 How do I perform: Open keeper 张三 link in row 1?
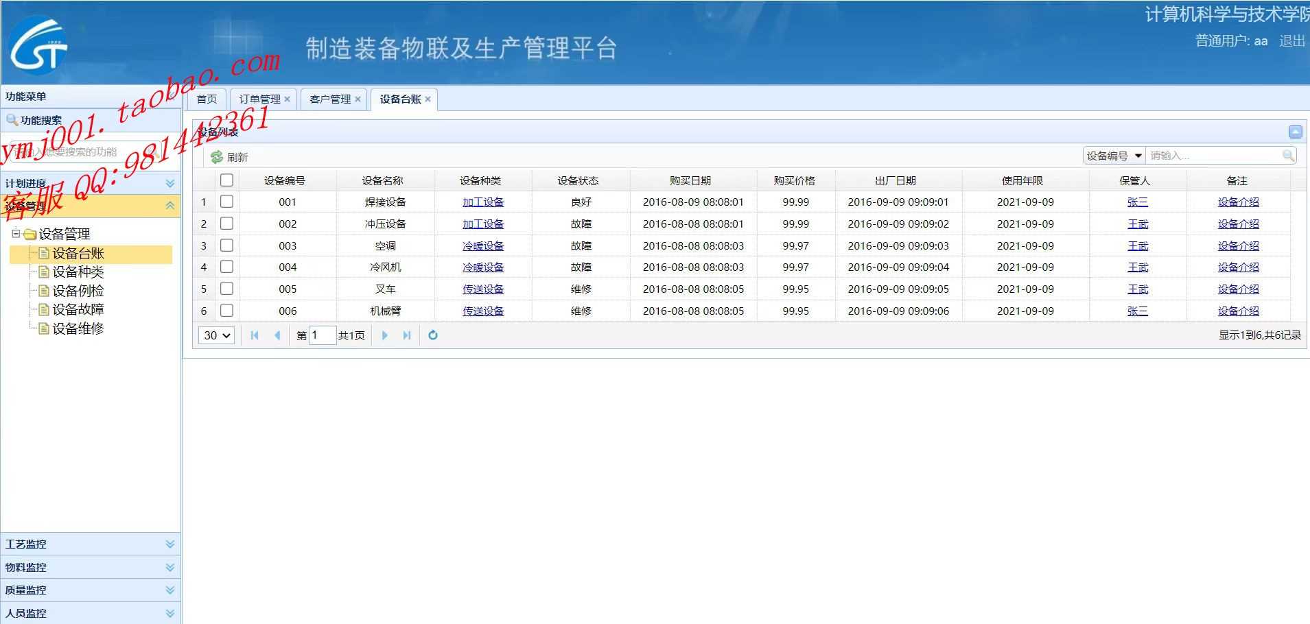(1138, 202)
